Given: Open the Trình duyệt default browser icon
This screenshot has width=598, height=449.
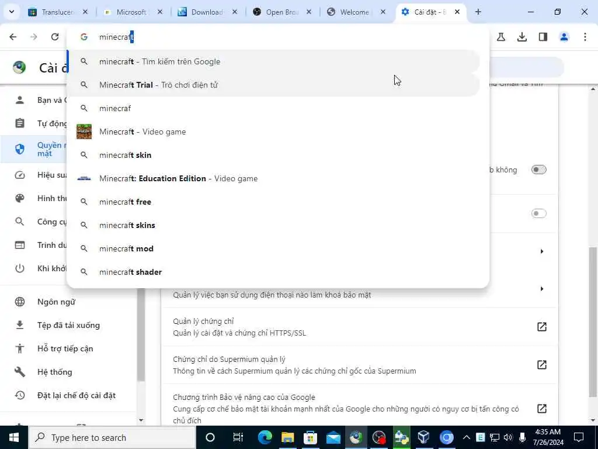Looking at the screenshot, I should (19, 245).
